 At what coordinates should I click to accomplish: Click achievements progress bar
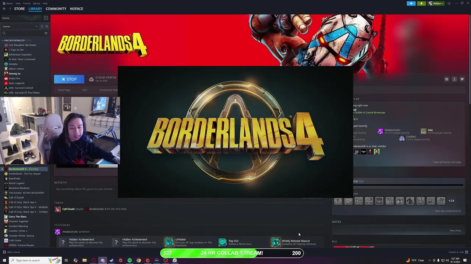(x=408, y=185)
